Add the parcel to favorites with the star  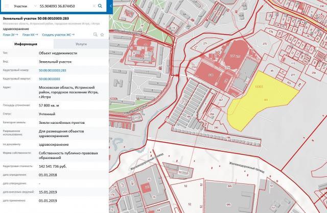tap(102, 35)
